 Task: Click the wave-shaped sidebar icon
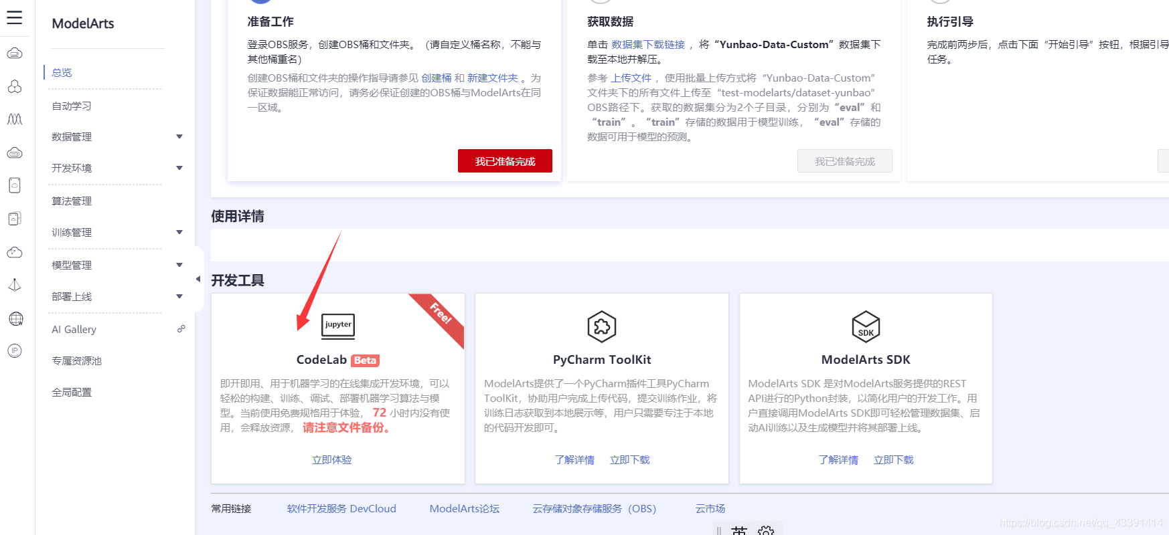tap(15, 119)
